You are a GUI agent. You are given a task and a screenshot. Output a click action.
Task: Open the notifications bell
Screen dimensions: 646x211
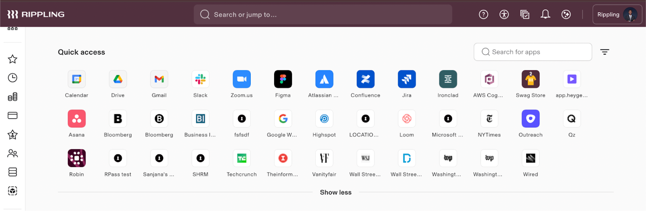click(545, 15)
